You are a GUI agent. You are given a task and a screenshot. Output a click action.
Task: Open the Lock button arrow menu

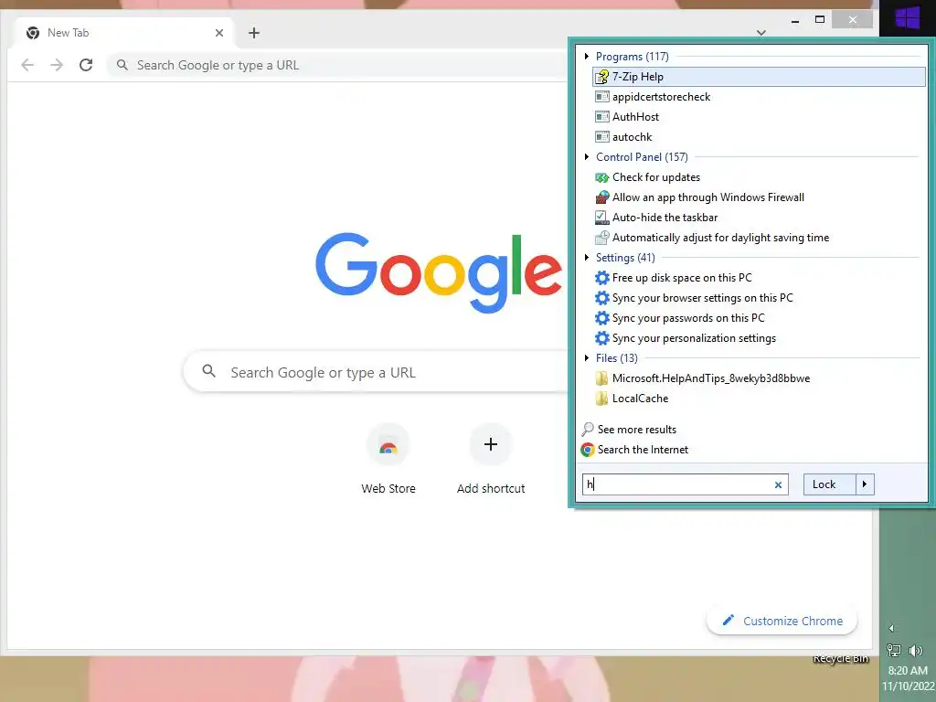pos(865,484)
